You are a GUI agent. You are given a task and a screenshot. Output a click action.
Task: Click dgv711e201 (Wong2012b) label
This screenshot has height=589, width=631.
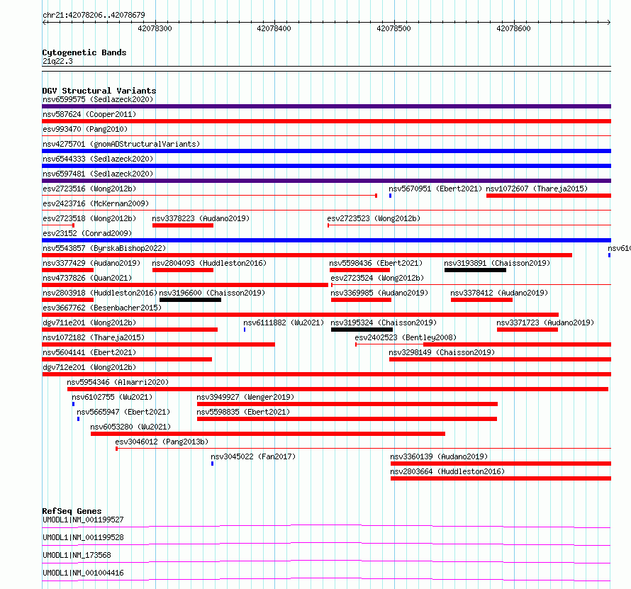tap(89, 322)
